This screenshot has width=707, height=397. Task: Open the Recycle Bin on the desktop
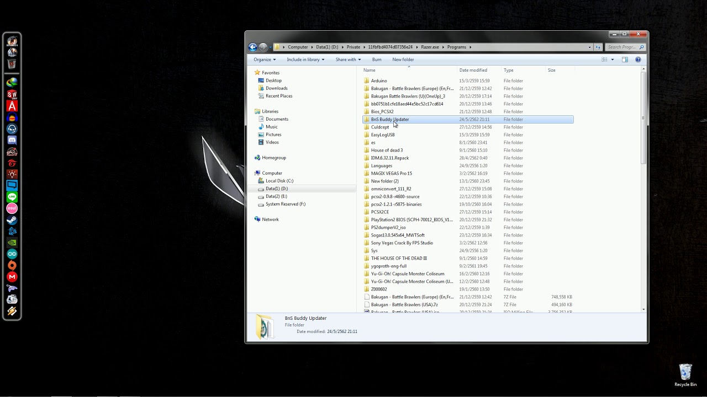pyautogui.click(x=685, y=375)
